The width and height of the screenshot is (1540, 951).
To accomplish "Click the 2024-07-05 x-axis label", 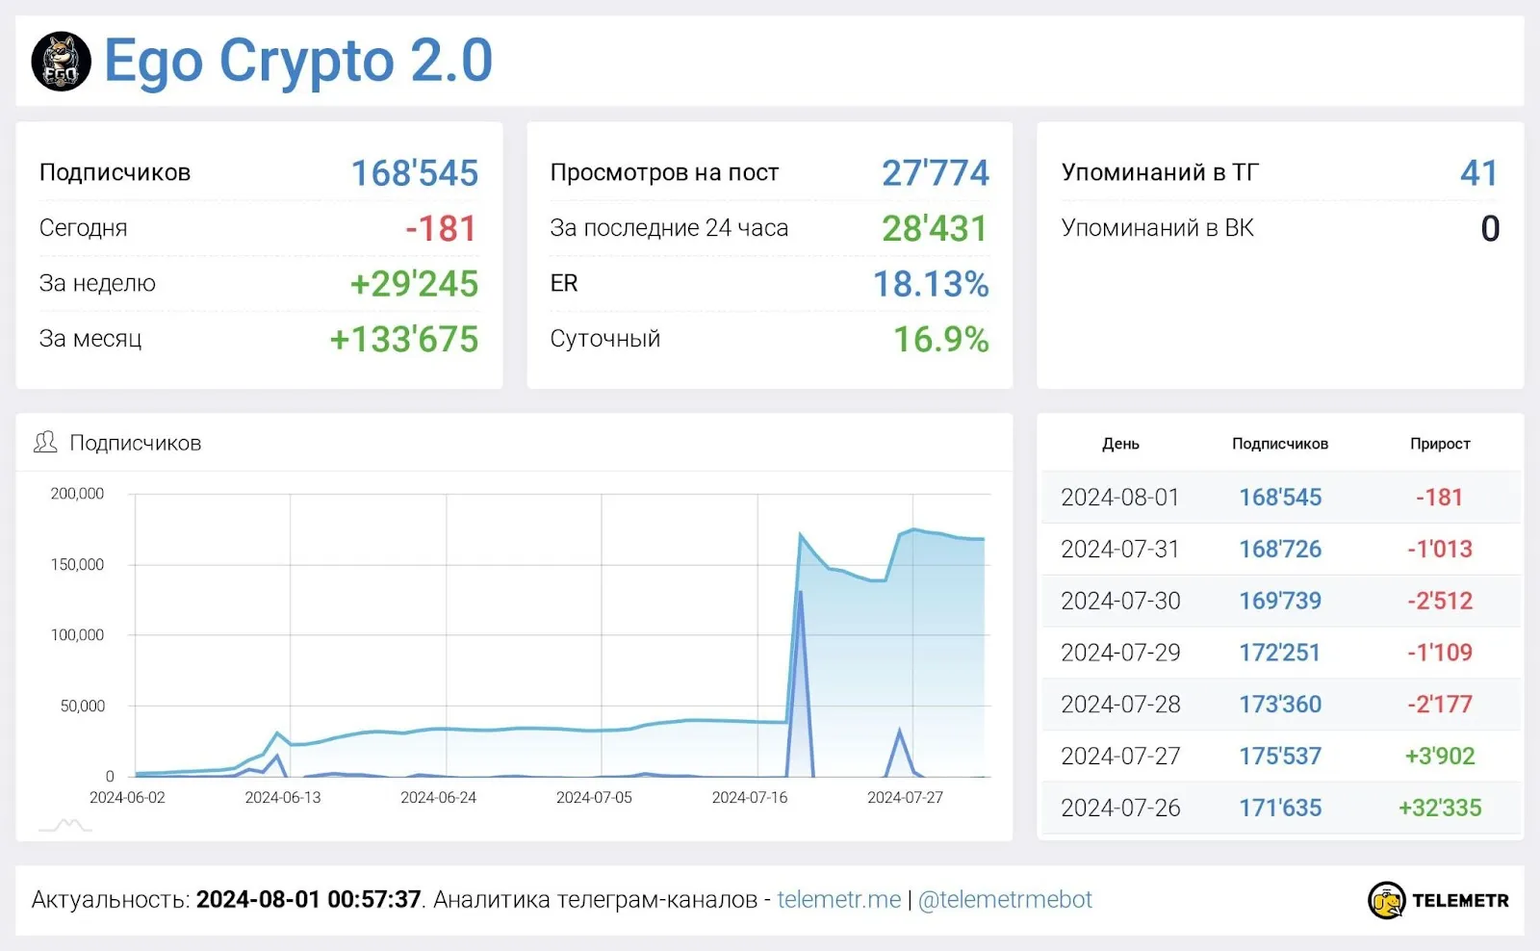I will click(594, 798).
